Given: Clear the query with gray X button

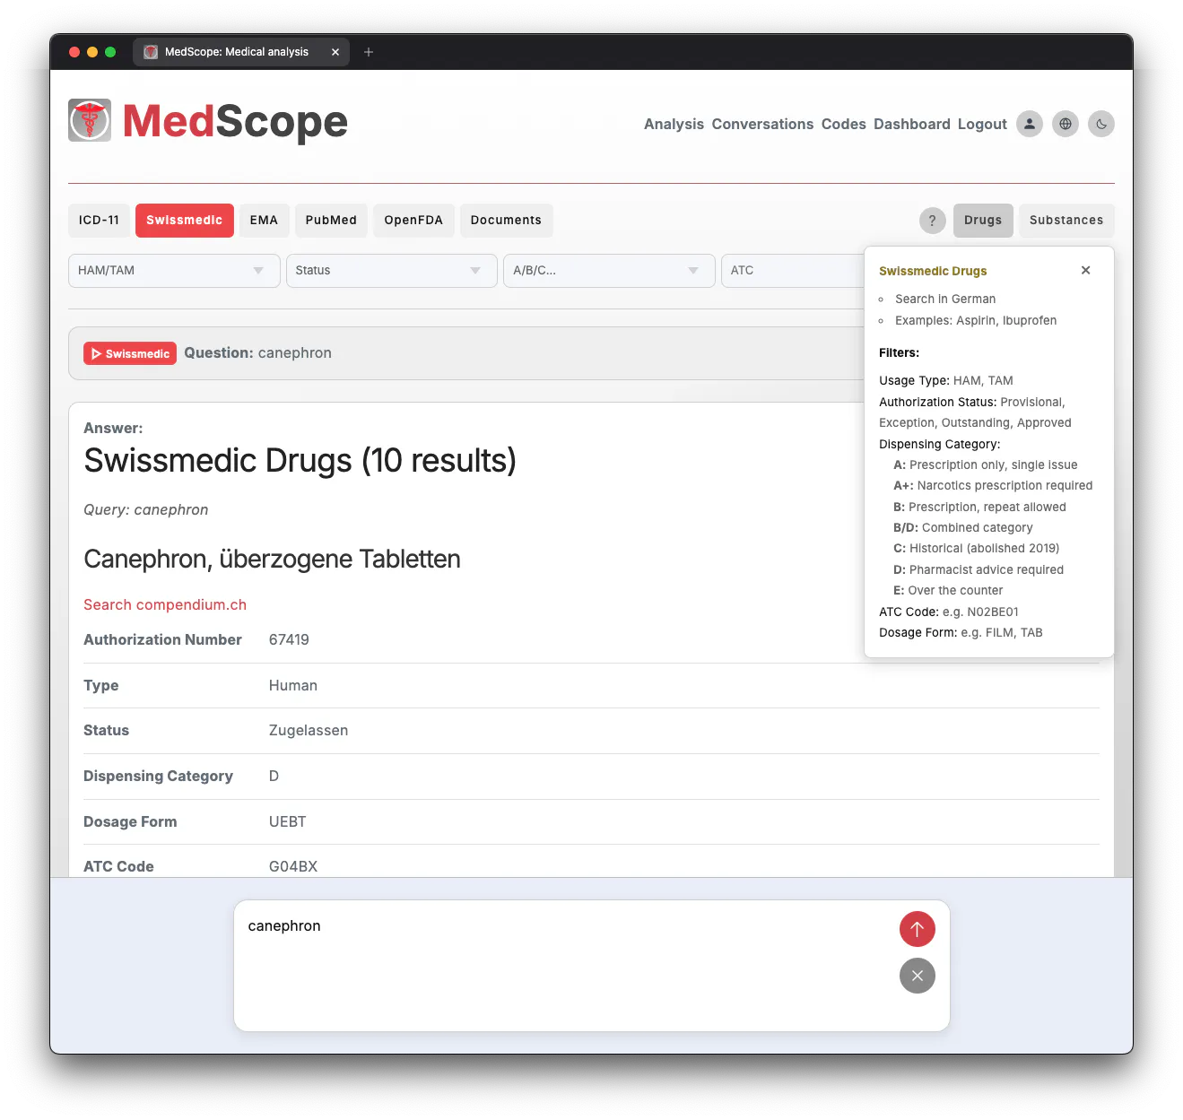Looking at the screenshot, I should (918, 976).
